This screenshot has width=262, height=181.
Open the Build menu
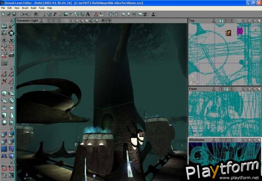coord(34,8)
